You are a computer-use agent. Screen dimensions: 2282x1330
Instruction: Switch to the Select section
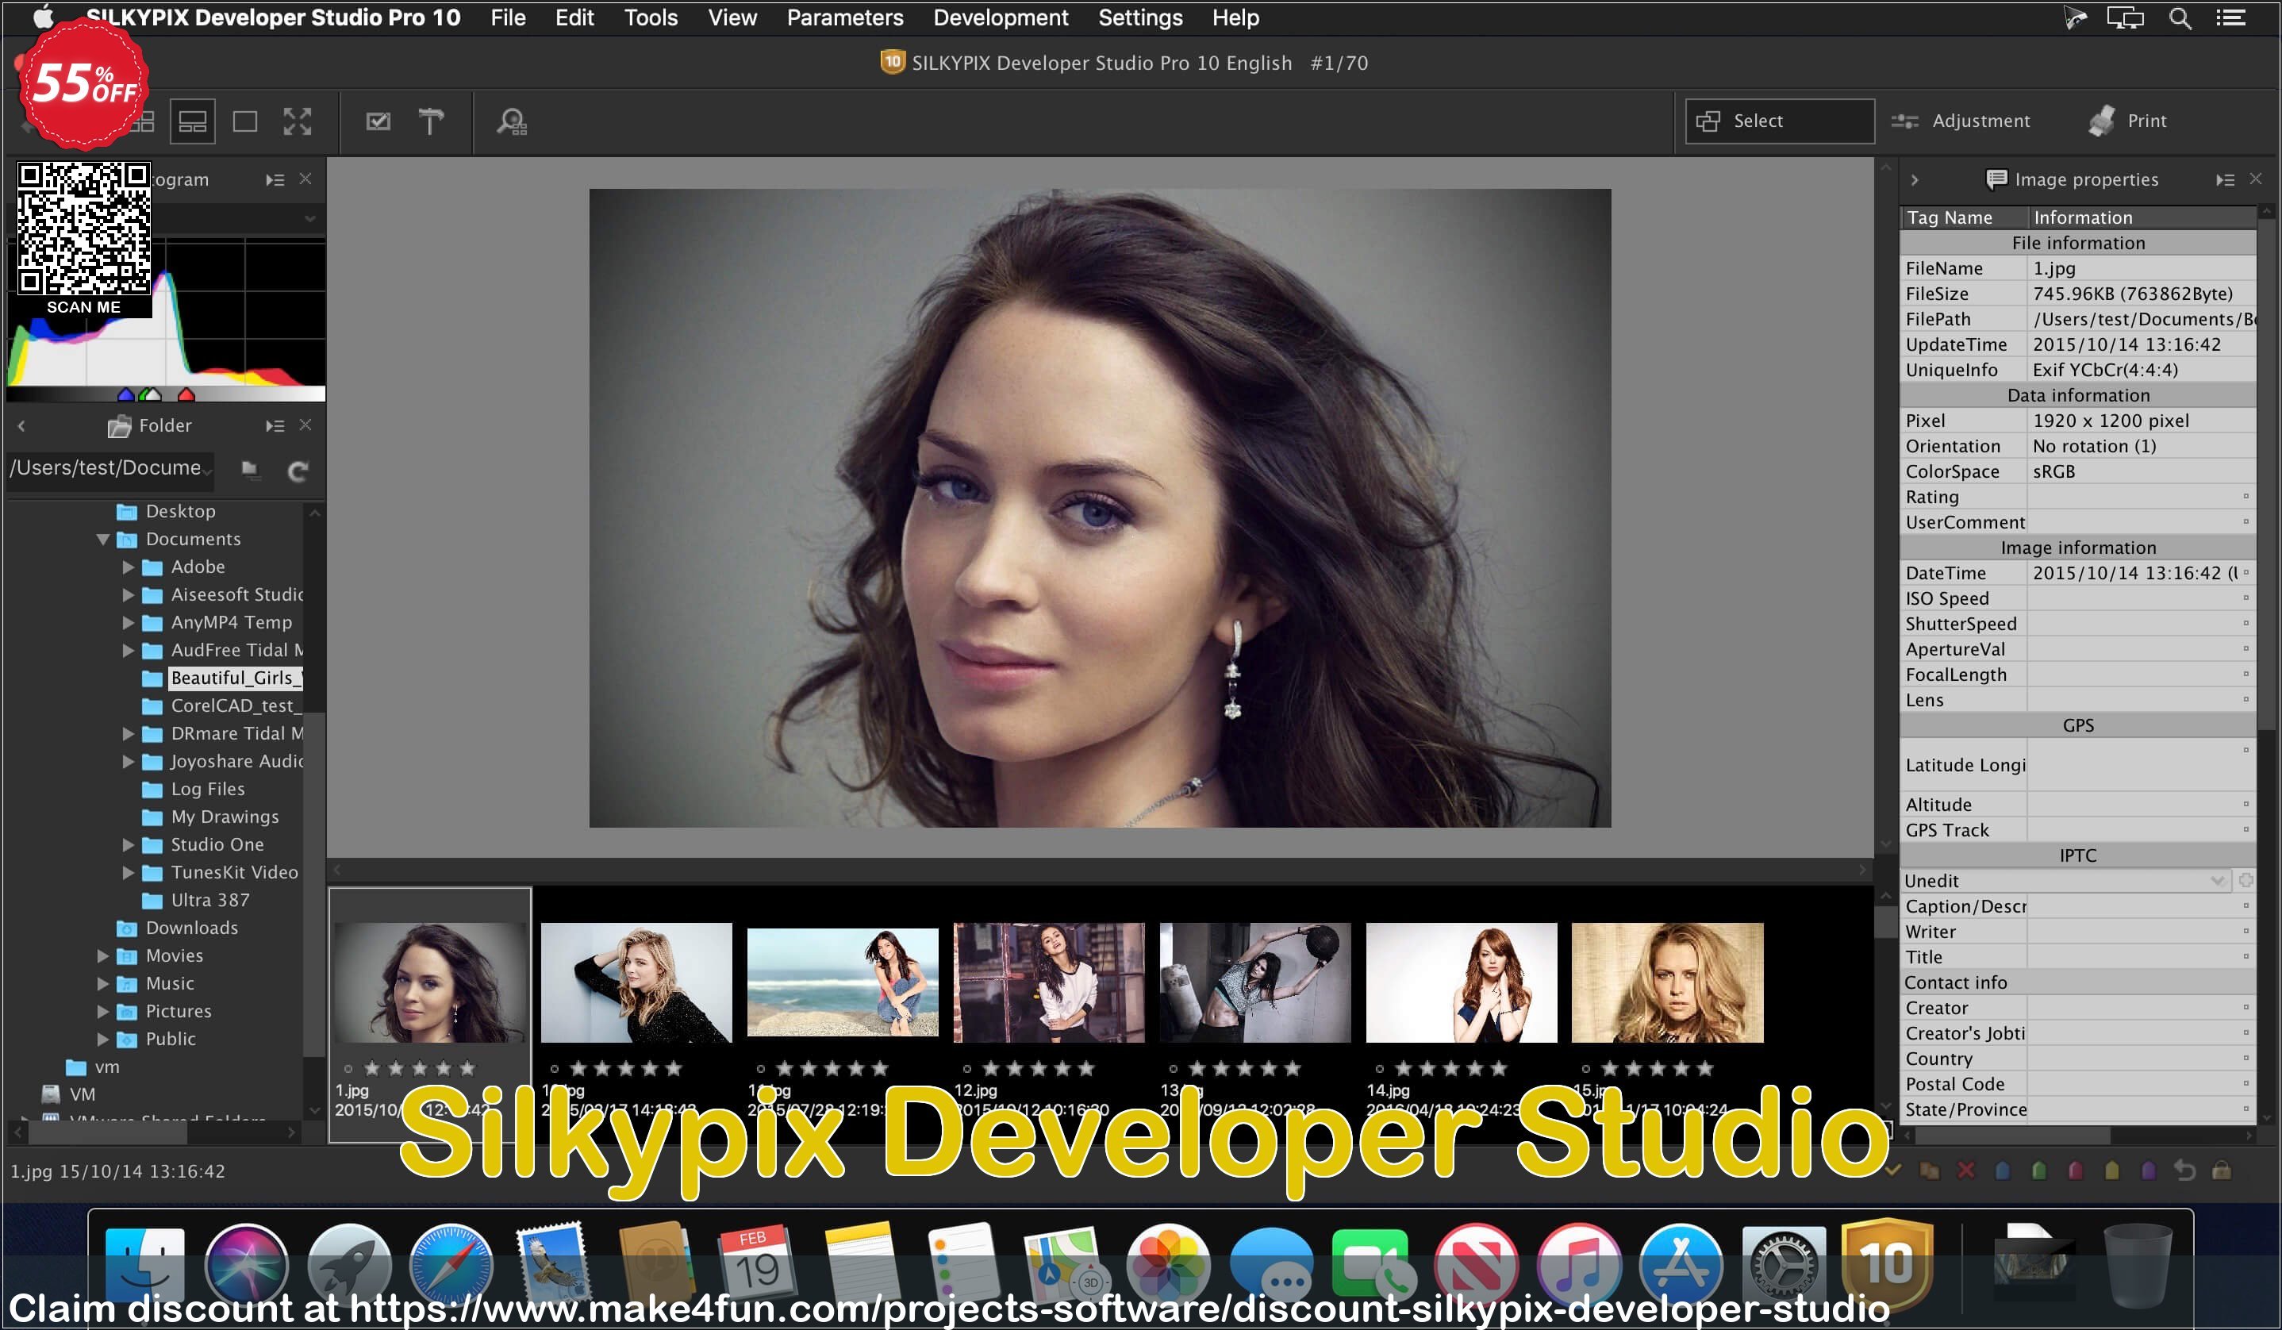pyautogui.click(x=1780, y=121)
